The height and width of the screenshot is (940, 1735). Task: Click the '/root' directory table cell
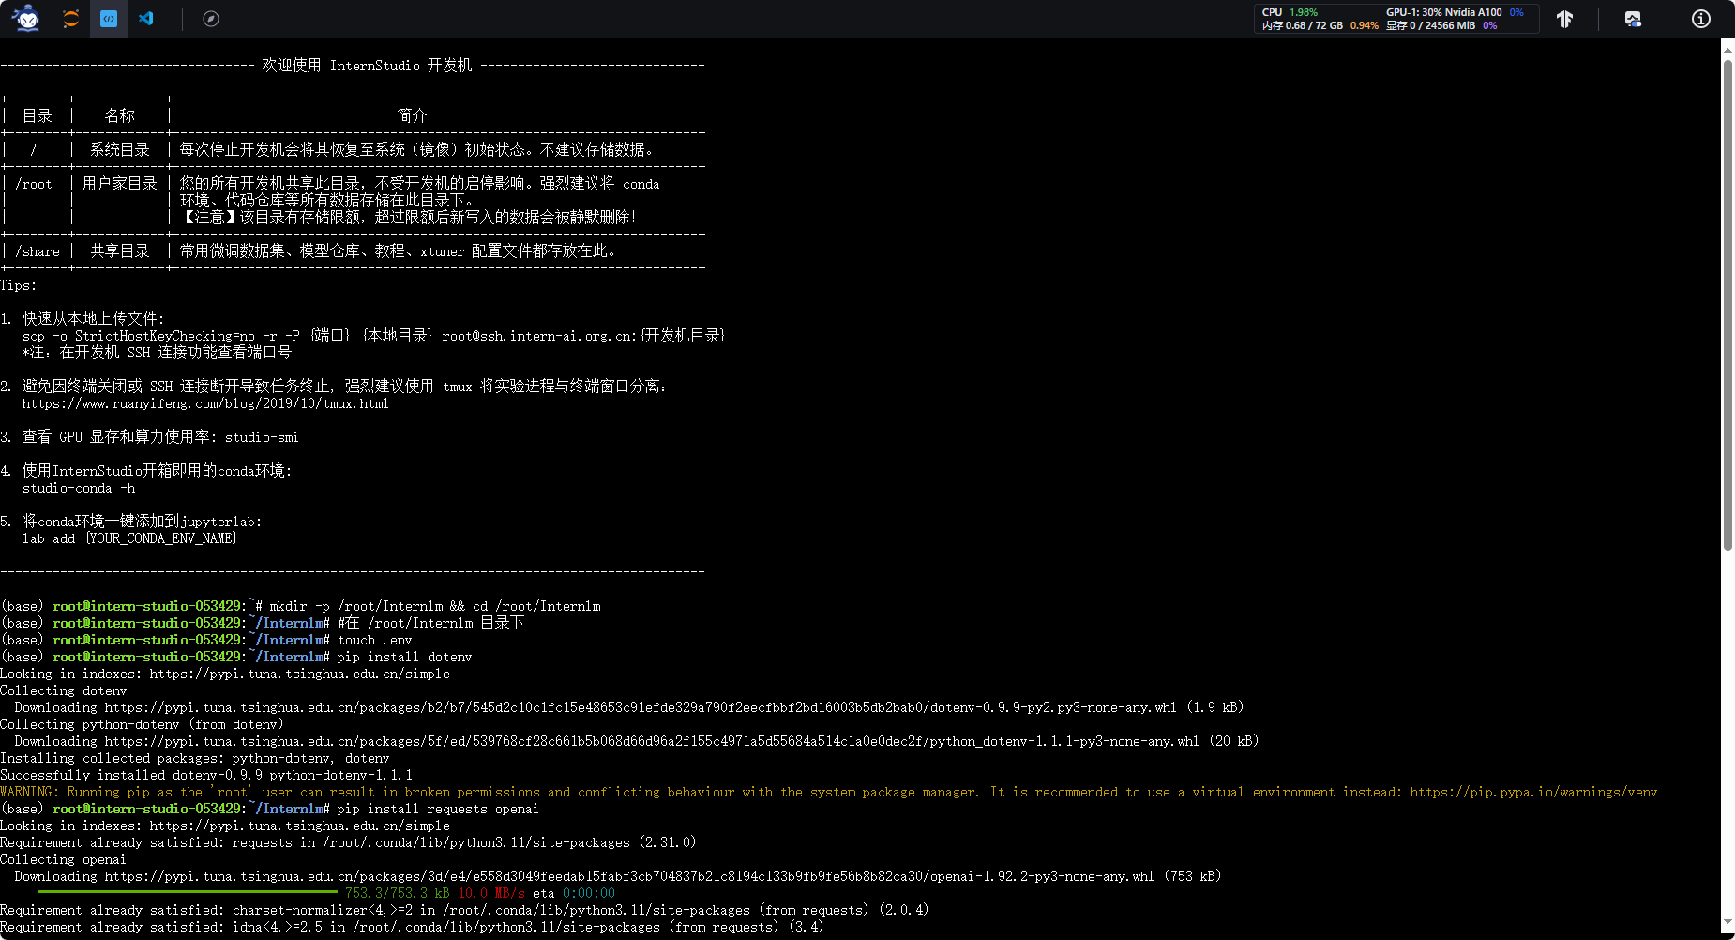[34, 184]
